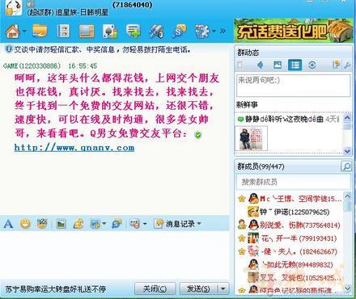
Task: Select member 叉叉、叉烧包
Action: coord(290,278)
